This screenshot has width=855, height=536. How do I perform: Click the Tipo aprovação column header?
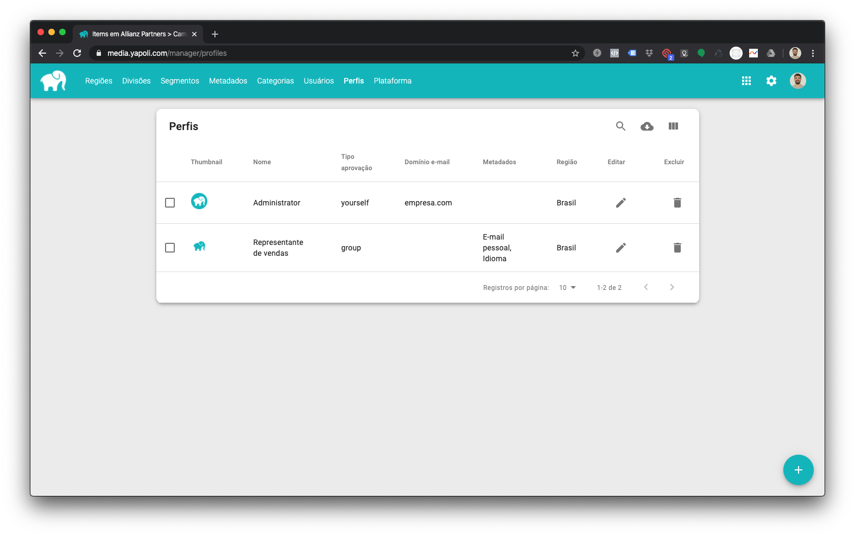click(357, 162)
